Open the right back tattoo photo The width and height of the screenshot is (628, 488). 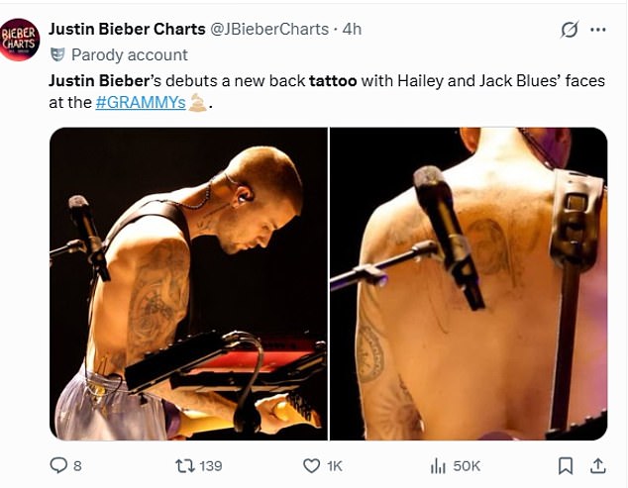click(468, 284)
